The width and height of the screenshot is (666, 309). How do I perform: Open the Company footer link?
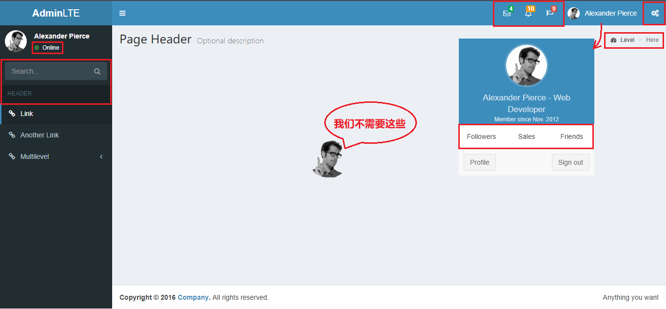(193, 297)
